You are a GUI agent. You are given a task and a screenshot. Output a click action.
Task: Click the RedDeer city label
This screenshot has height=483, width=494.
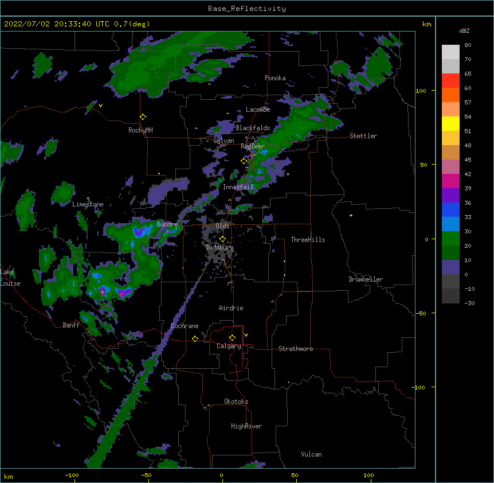[253, 146]
